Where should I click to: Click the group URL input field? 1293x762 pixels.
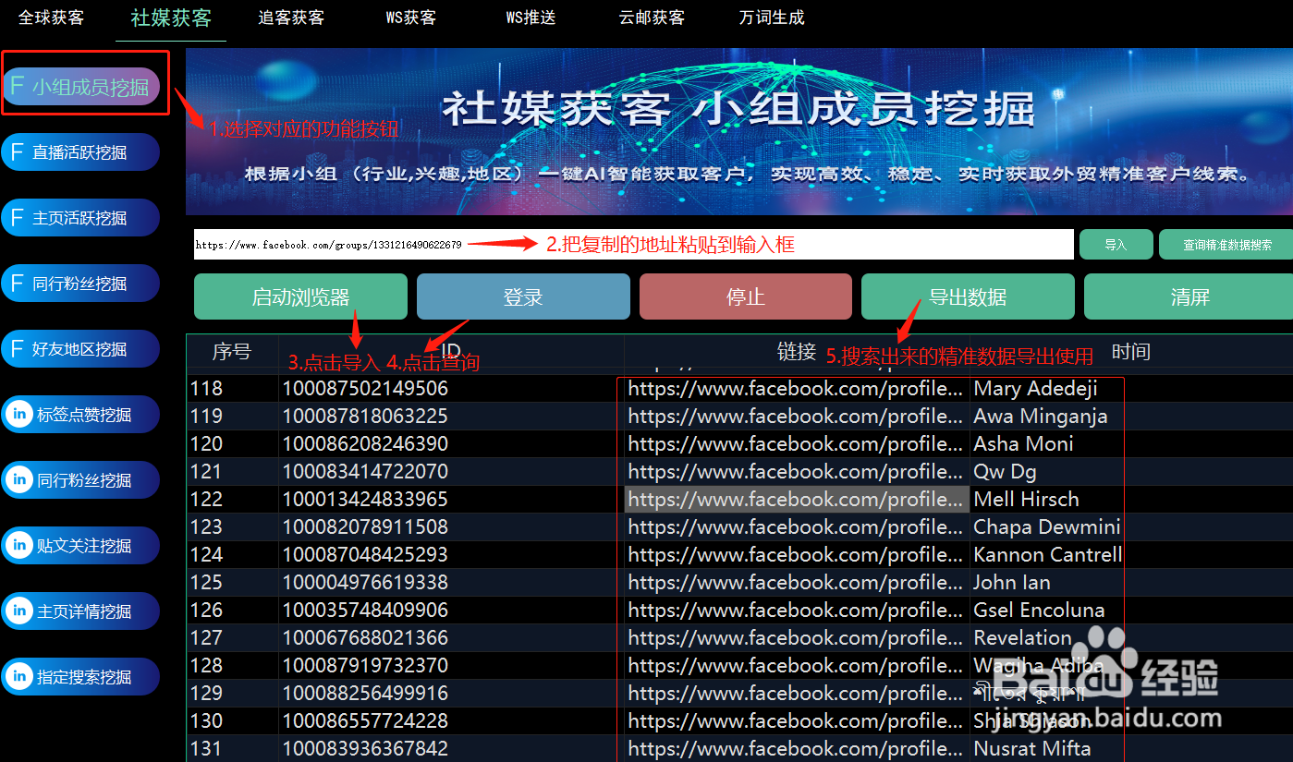[634, 245]
